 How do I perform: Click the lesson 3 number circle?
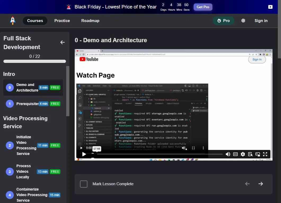coord(10,172)
